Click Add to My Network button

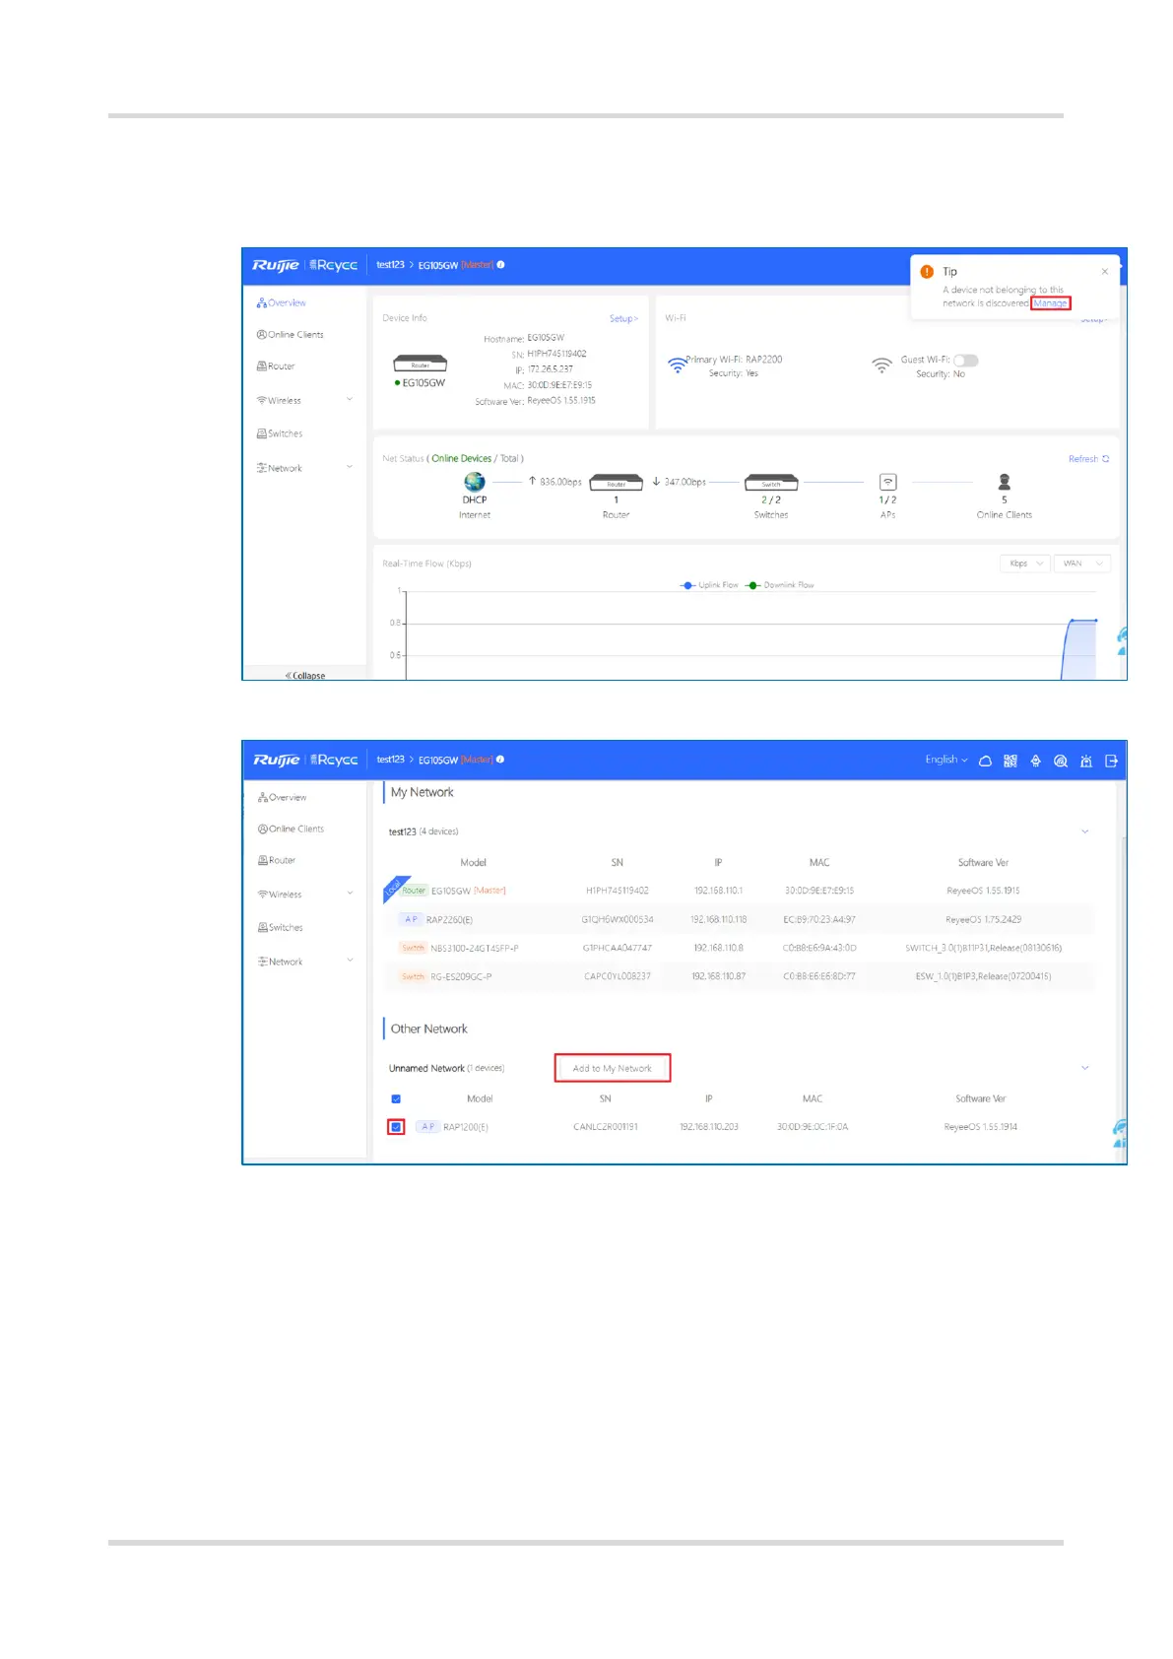(x=613, y=1068)
